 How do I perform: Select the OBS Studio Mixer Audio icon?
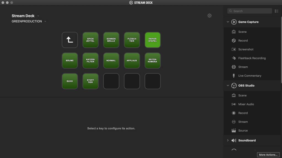coord(234,104)
